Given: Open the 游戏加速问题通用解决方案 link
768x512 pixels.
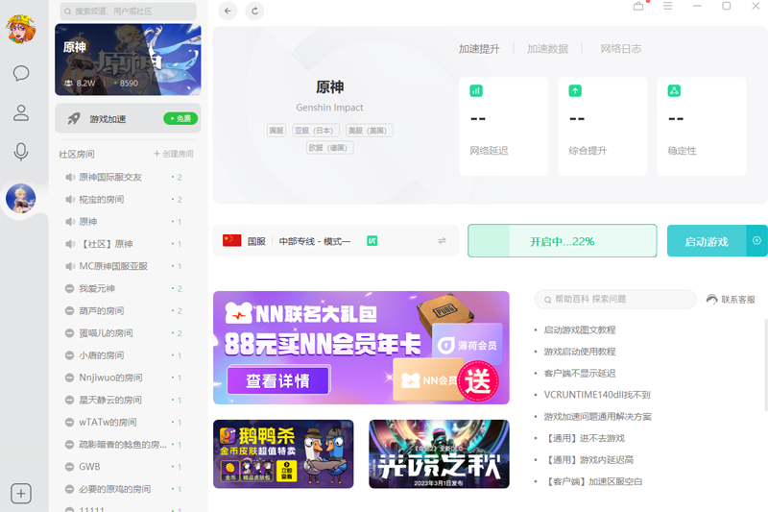Looking at the screenshot, I should (597, 417).
